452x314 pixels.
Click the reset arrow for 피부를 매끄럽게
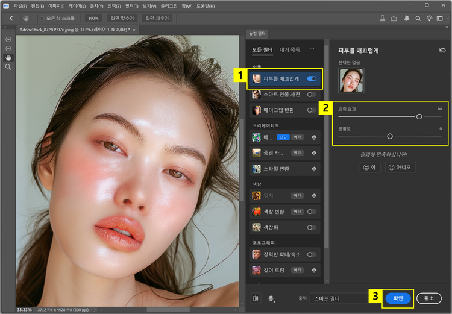point(442,51)
